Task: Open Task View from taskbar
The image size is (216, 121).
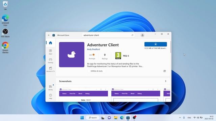Action: pos(103,118)
